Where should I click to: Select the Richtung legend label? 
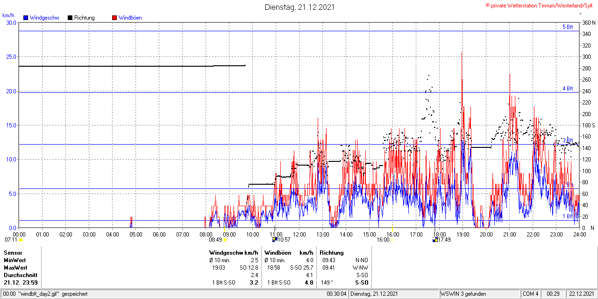pos(85,18)
